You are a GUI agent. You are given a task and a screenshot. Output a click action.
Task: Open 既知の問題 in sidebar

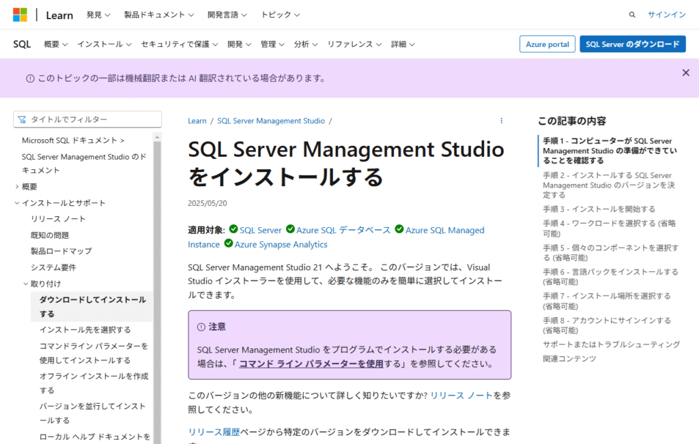click(49, 235)
